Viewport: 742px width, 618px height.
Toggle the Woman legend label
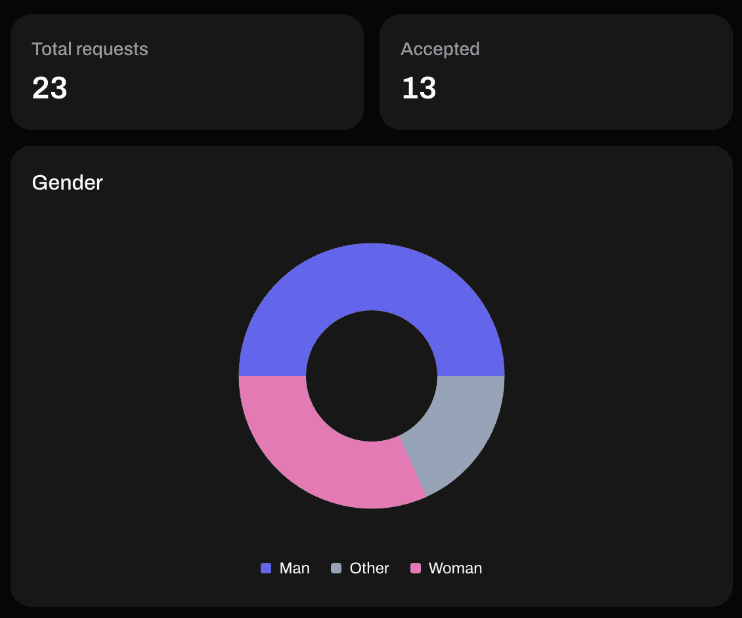tap(455, 568)
